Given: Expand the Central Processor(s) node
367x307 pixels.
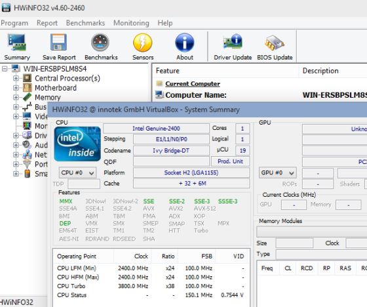Looking at the screenshot, I should pyautogui.click(x=16, y=78).
